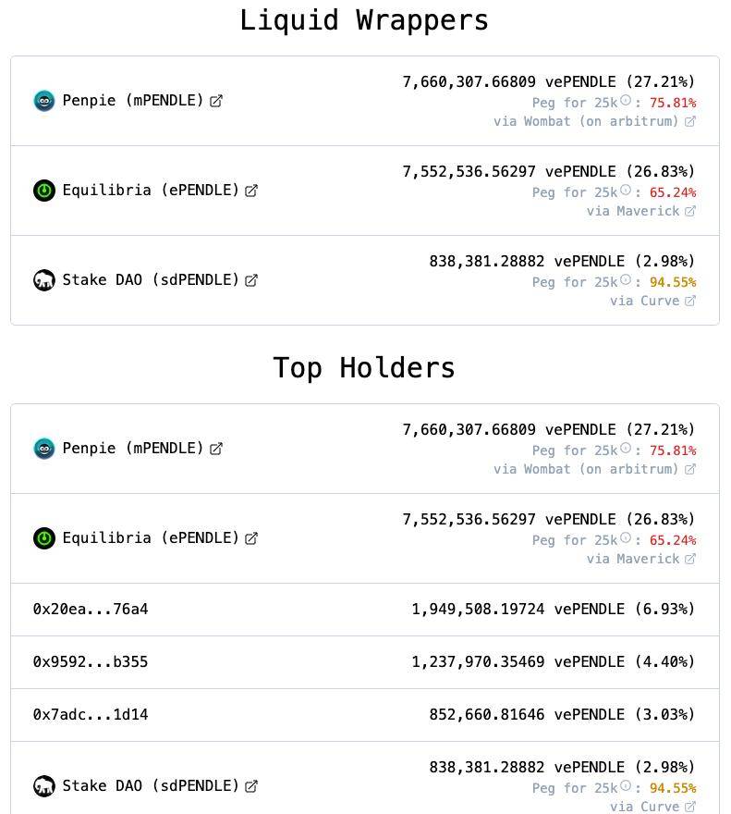Open Stake DAO external link icon in Top Holders
731x814 pixels.
pyautogui.click(x=251, y=786)
